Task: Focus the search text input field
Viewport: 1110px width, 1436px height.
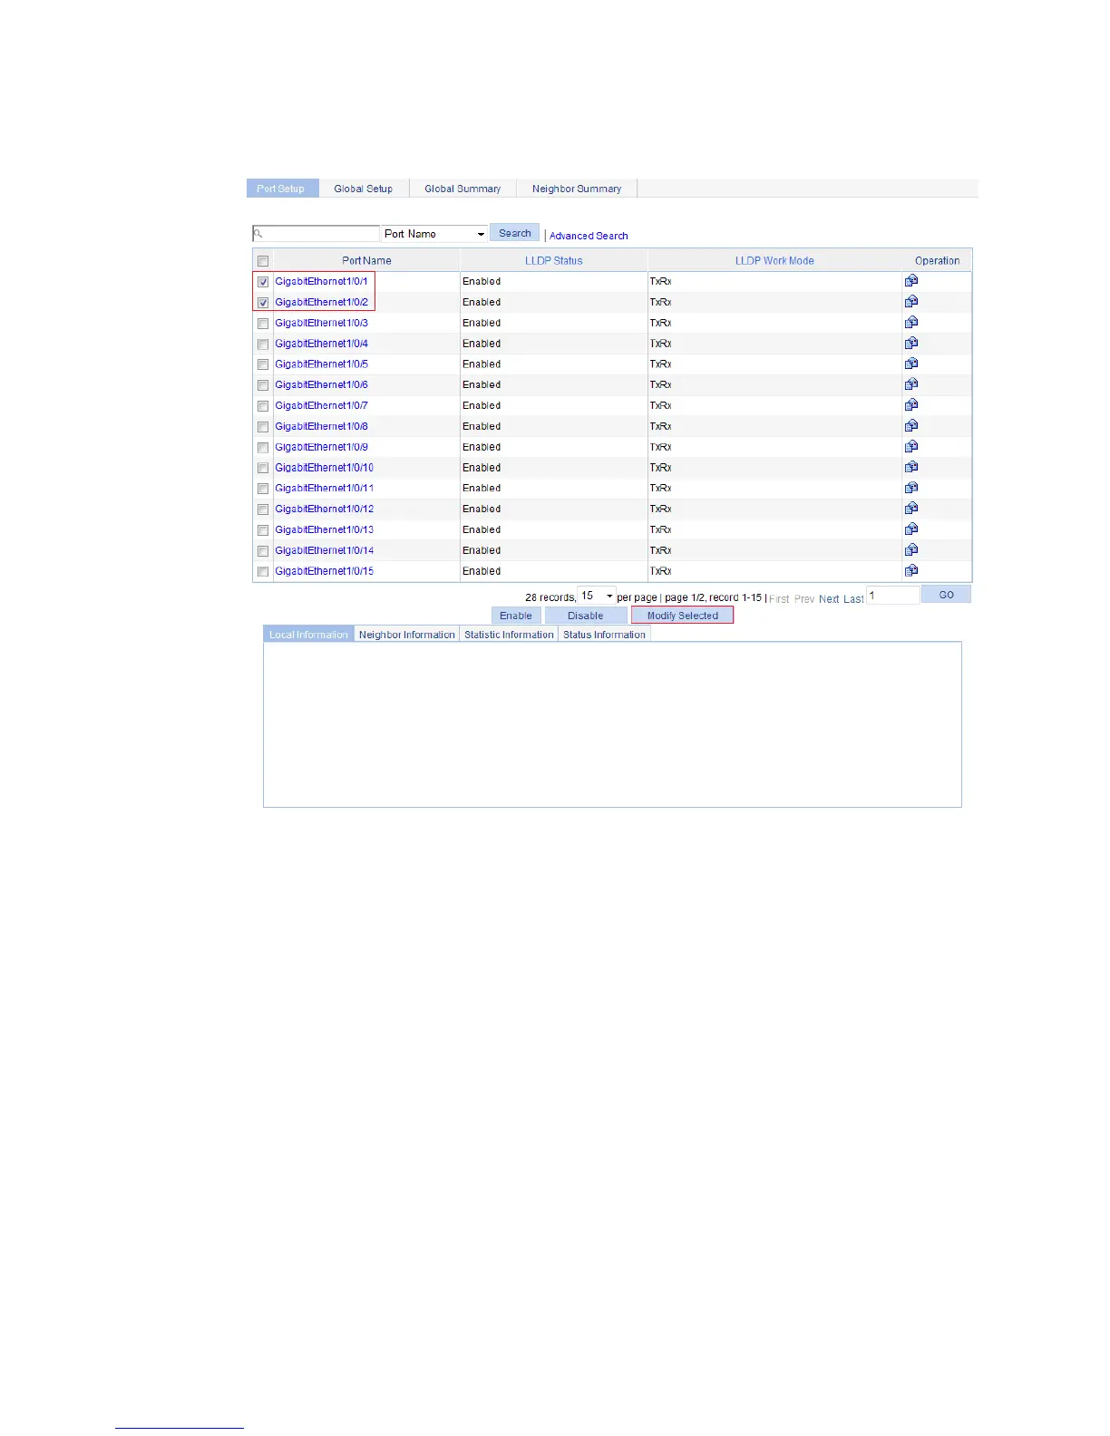Action: 316,234
